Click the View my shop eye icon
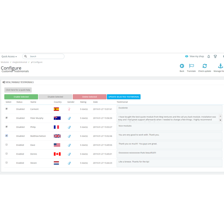224x224 pixels. (187, 56)
